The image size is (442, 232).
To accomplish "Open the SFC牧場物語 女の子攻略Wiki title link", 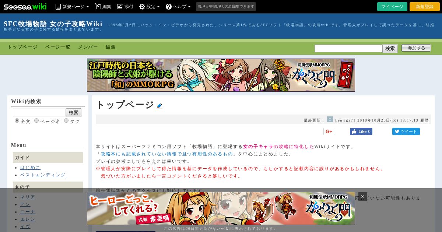I will (x=53, y=24).
